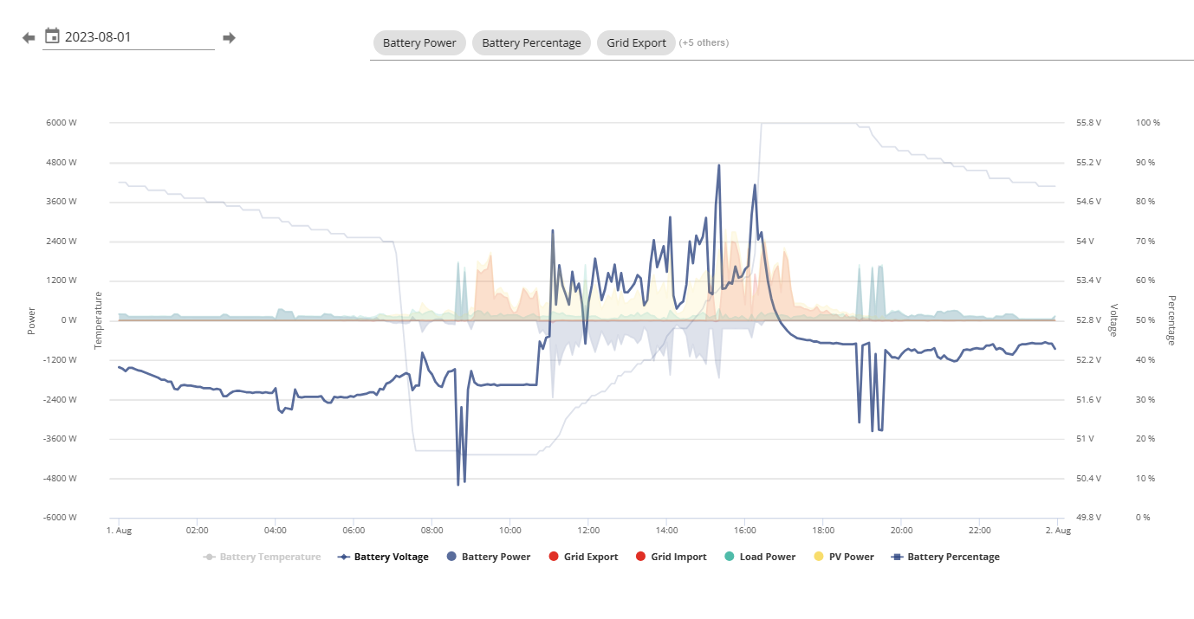This screenshot has height=619, width=1194.
Task: Click the 0 W axis label
Action: pyautogui.click(x=69, y=320)
